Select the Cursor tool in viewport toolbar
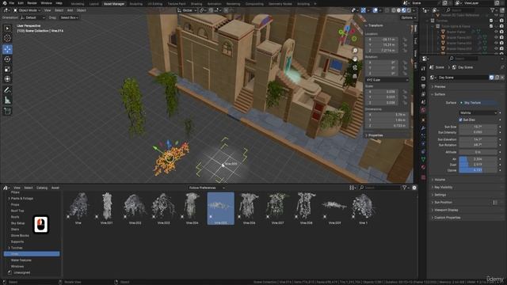Screen dimensions: 507x285 coord(7,38)
